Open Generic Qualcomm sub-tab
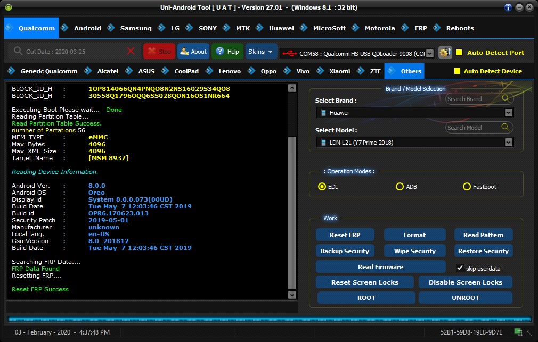 43,71
